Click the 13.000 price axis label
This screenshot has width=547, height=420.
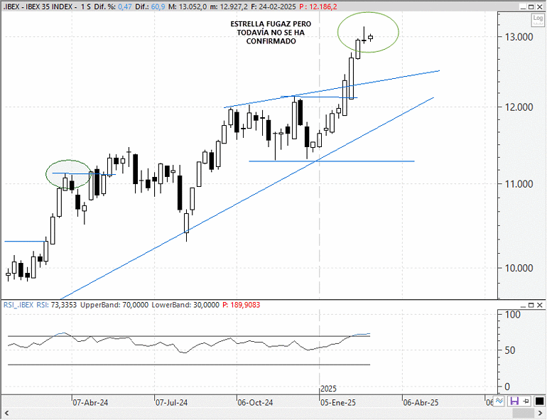[519, 37]
